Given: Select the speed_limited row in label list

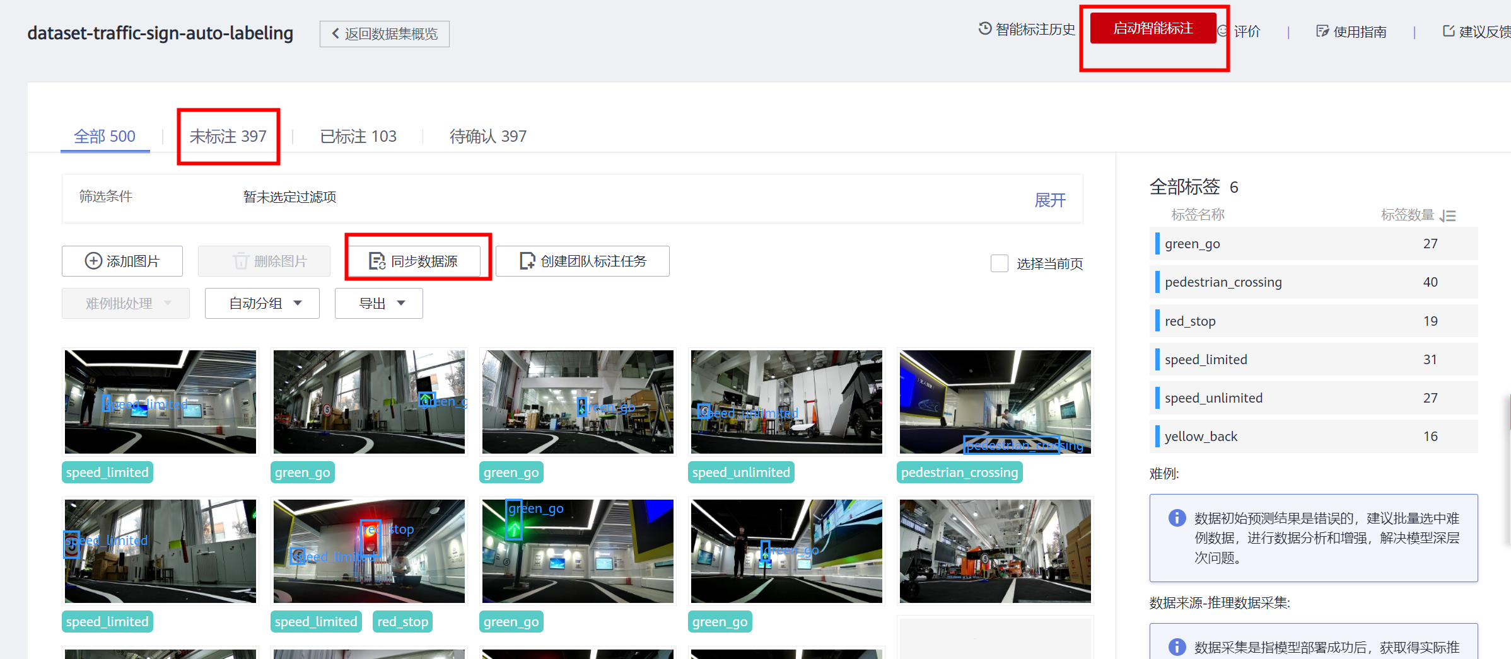Looking at the screenshot, I should tap(1314, 359).
